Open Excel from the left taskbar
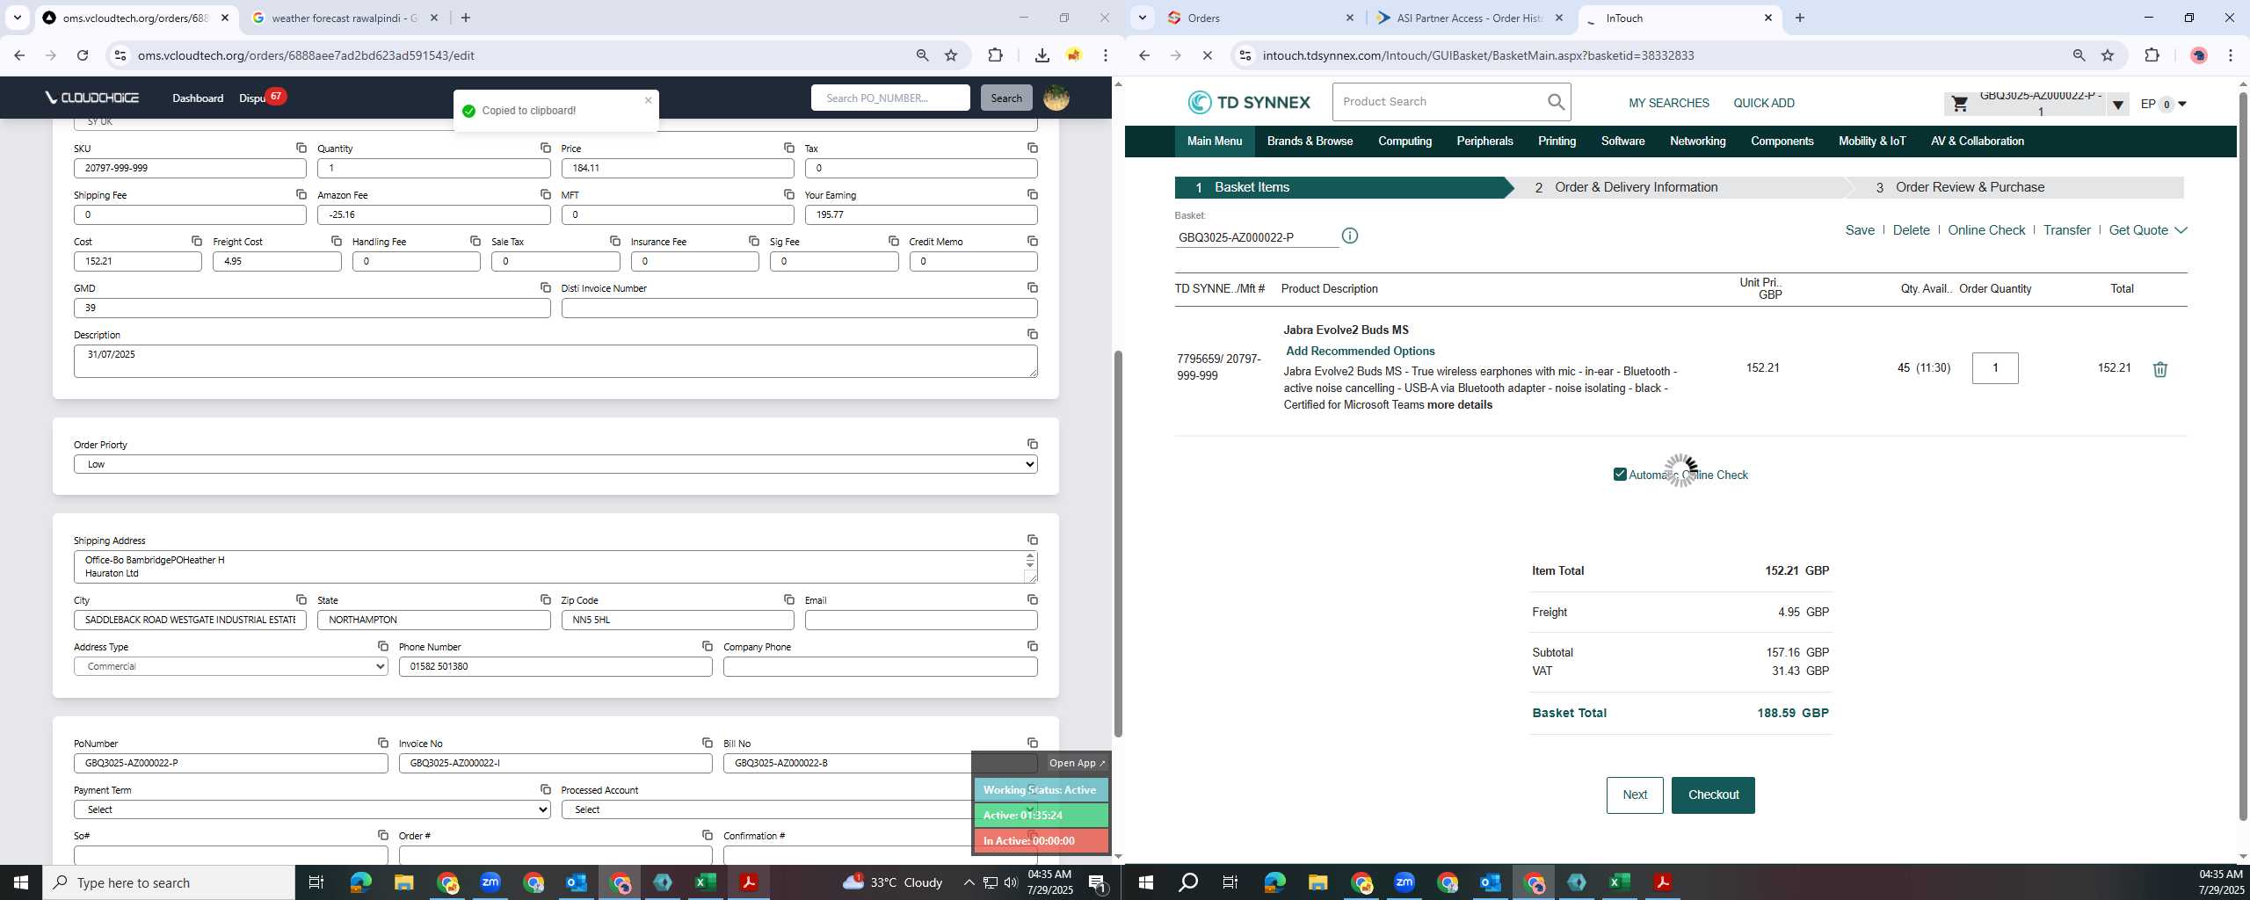 point(706,882)
